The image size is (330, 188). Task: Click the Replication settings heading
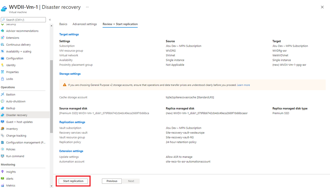click(x=72, y=122)
